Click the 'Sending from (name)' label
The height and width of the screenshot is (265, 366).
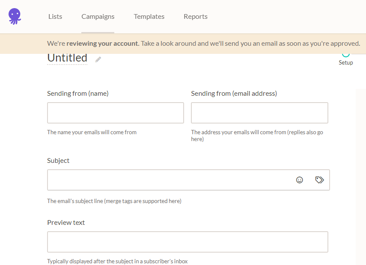[78, 94]
